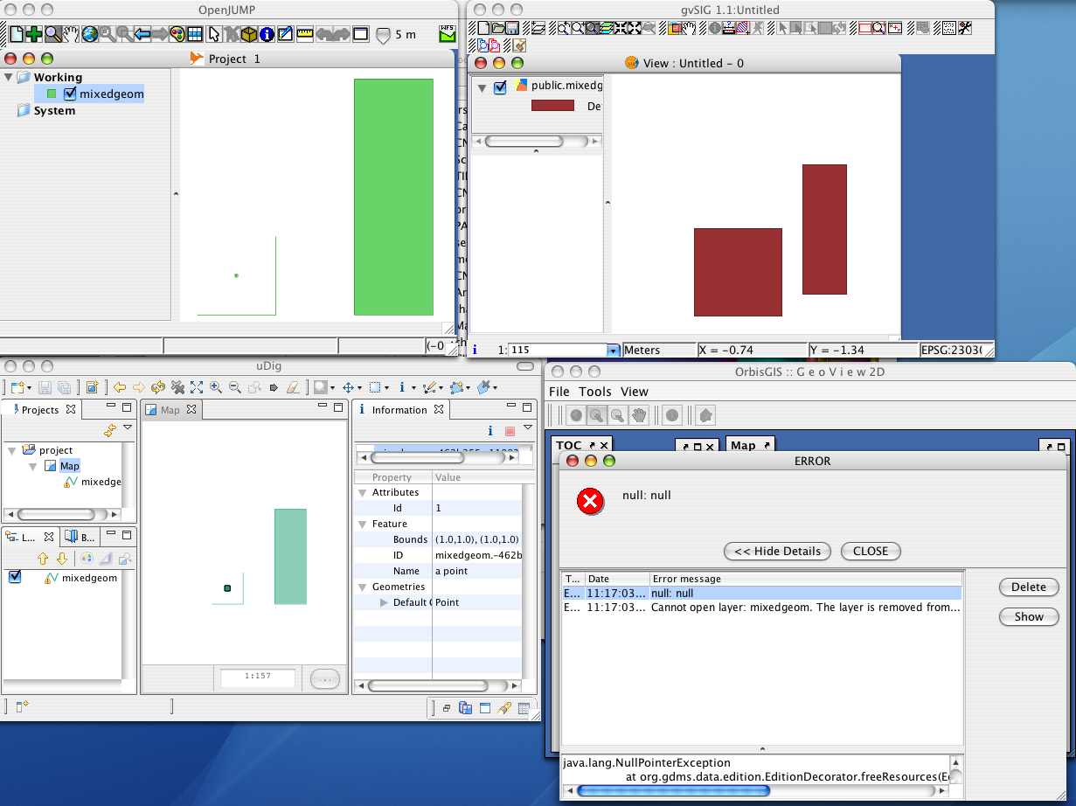Click the WFS icon in OpenJUMP toolbar
Viewport: 1076px width, 806px height.
tap(447, 34)
